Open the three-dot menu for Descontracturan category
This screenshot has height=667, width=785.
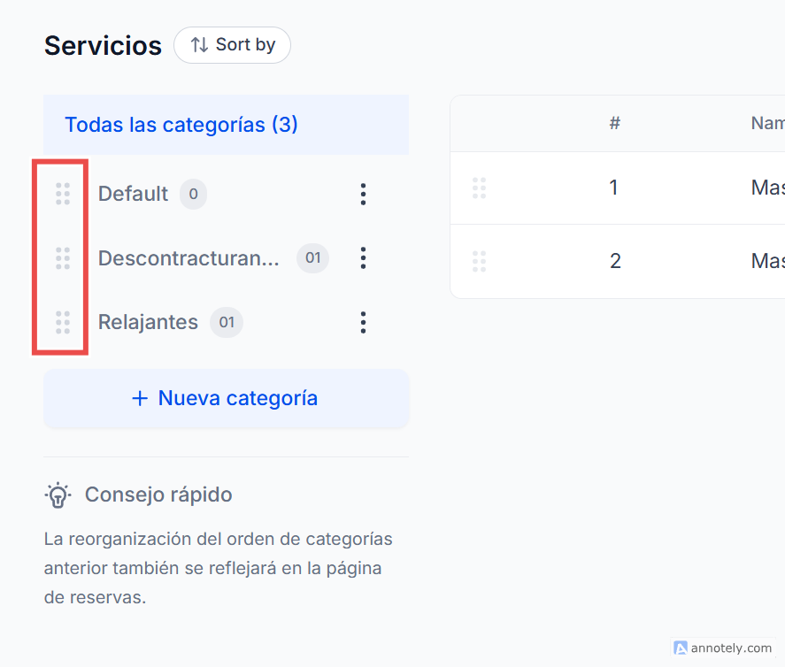363,258
